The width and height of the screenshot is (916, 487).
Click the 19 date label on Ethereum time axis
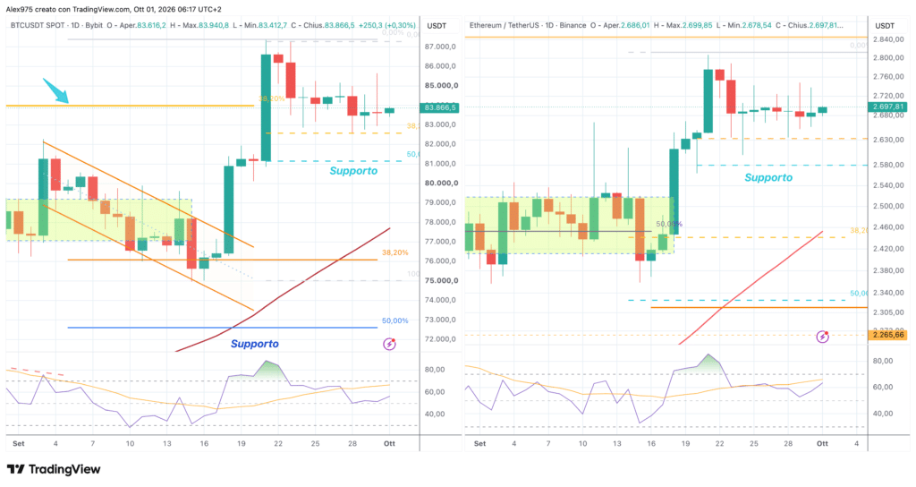pos(685,444)
